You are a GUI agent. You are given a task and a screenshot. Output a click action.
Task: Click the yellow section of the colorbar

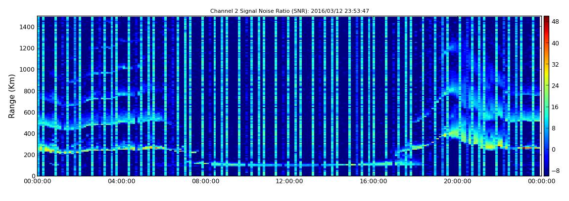tap(546, 75)
